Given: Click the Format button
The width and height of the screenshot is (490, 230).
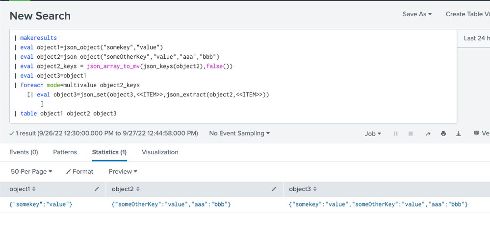Looking at the screenshot, I should coord(79,171).
